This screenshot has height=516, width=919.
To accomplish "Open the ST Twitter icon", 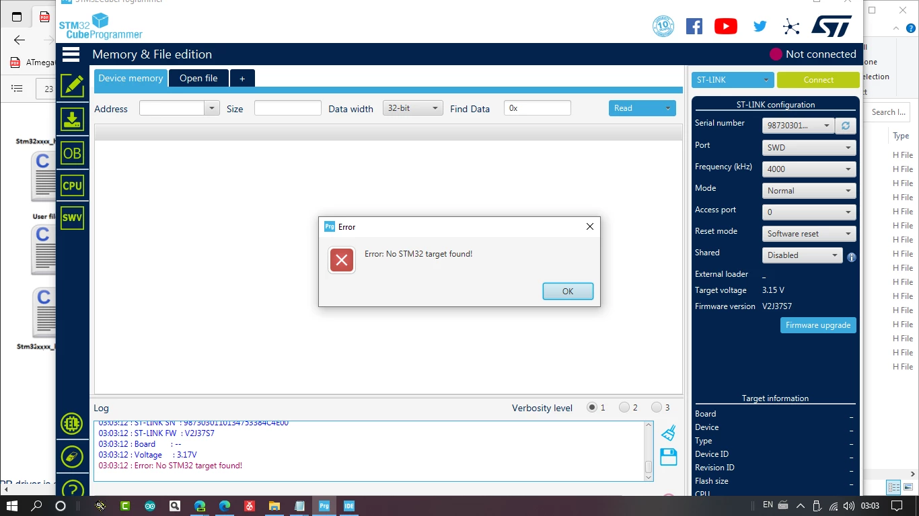I will (x=760, y=26).
